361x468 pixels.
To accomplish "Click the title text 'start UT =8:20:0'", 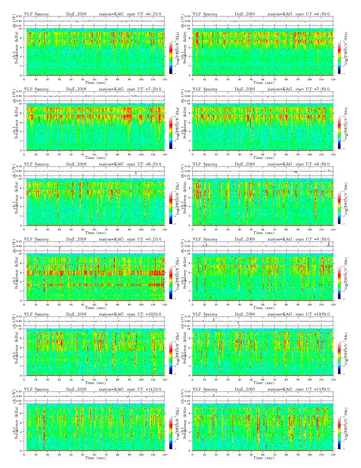I will [x=144, y=164].
